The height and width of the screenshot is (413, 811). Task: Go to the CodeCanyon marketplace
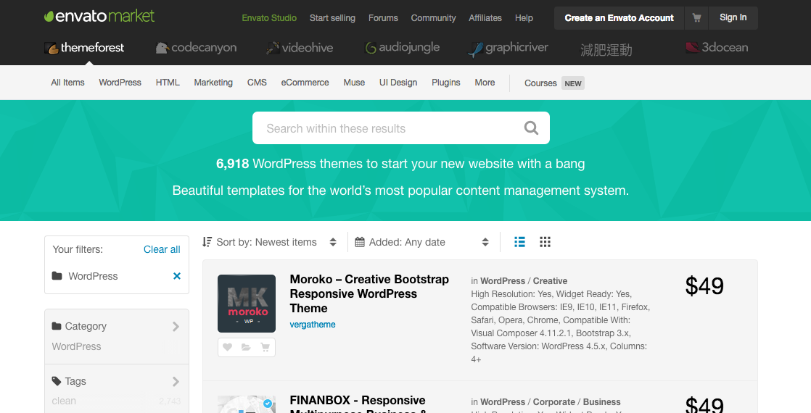(196, 48)
